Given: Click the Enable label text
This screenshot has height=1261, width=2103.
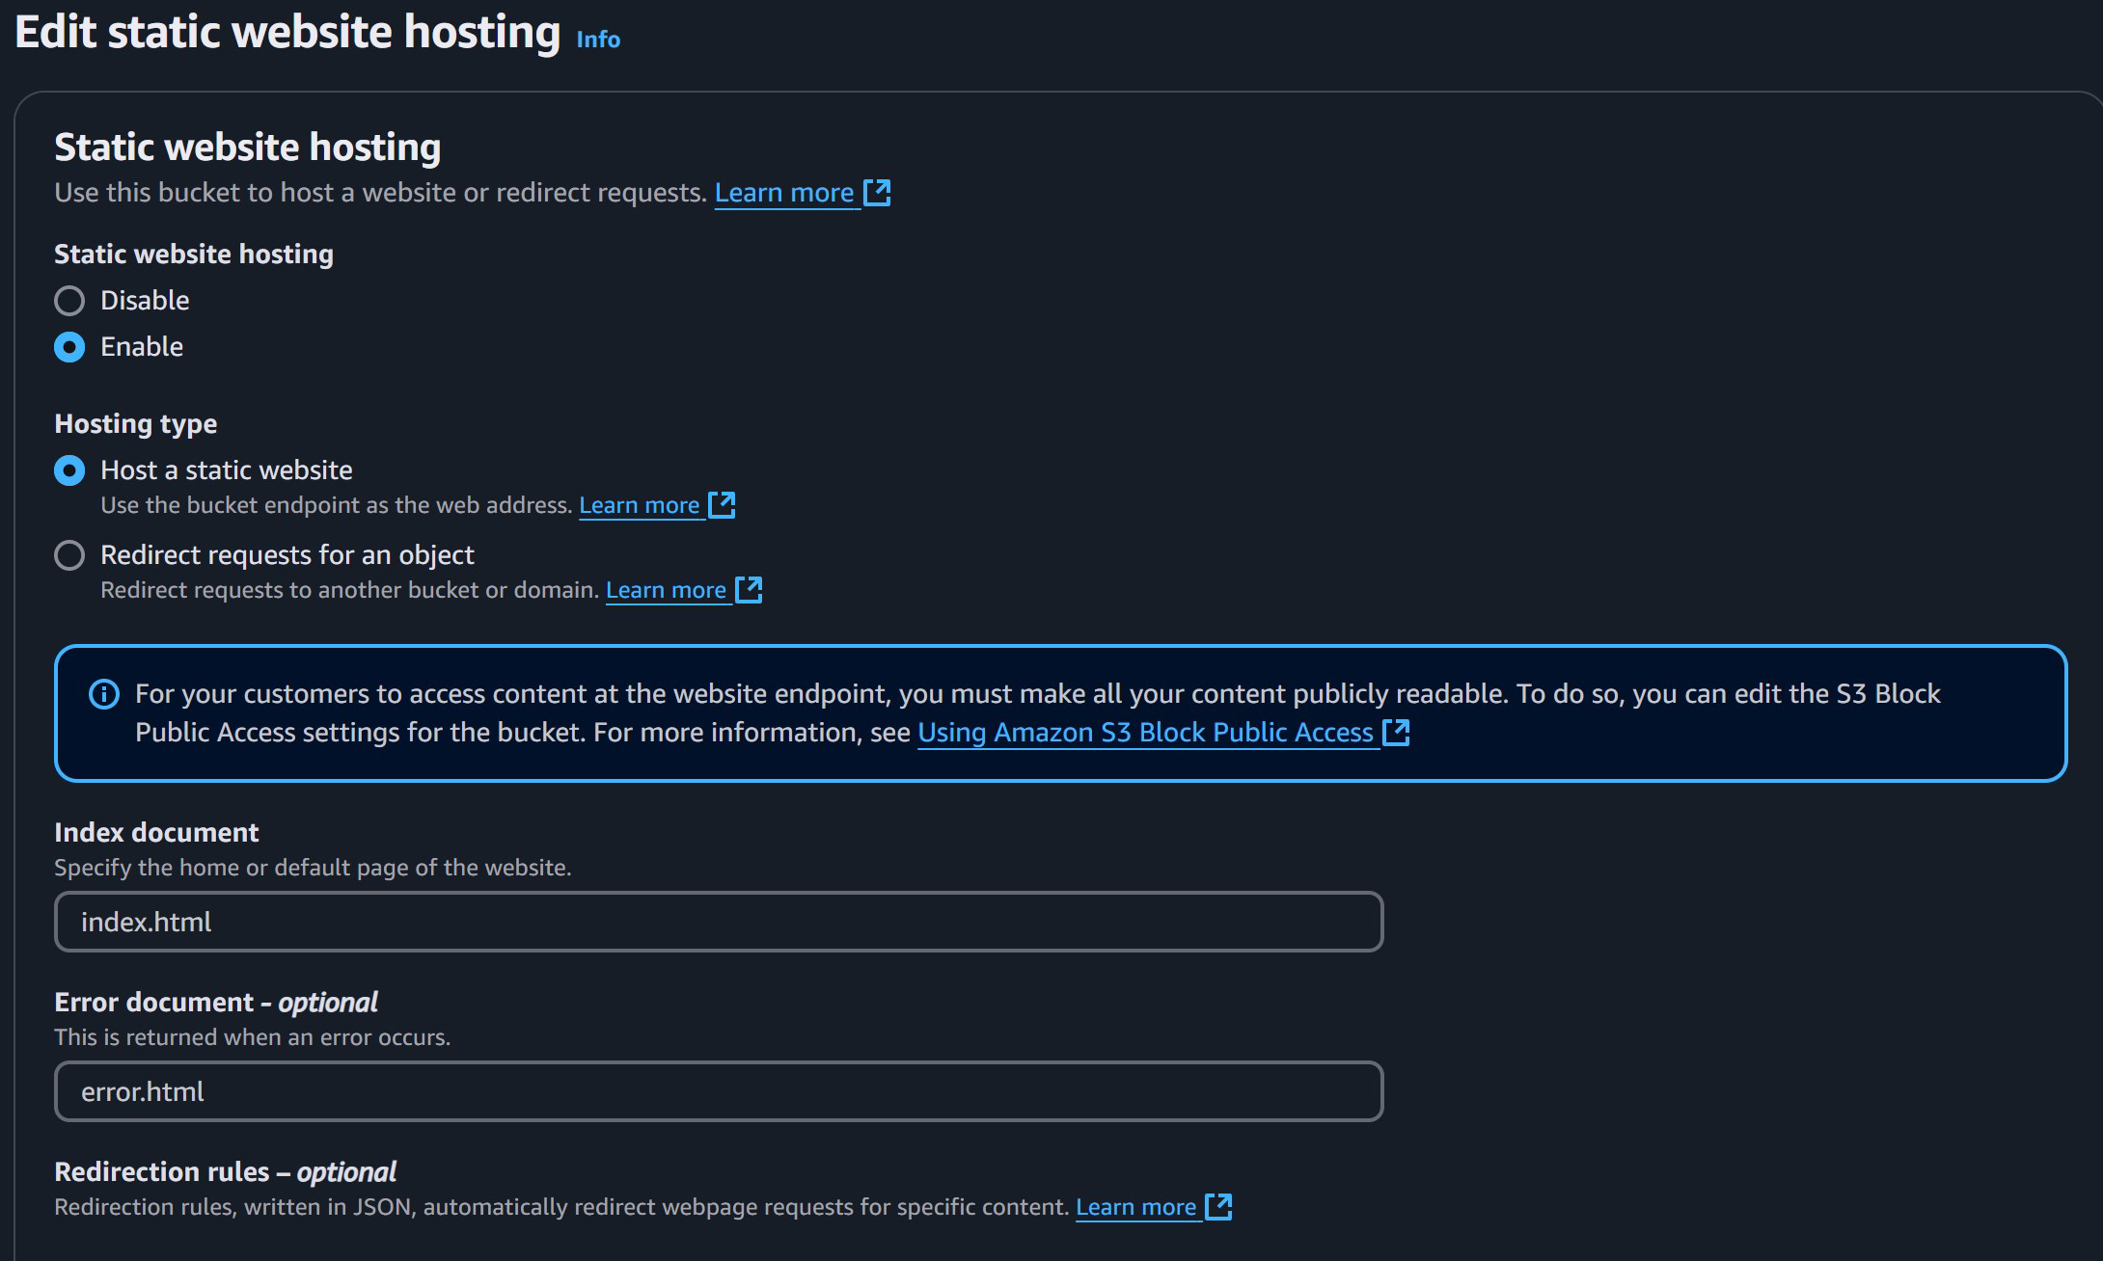Looking at the screenshot, I should coord(142,347).
